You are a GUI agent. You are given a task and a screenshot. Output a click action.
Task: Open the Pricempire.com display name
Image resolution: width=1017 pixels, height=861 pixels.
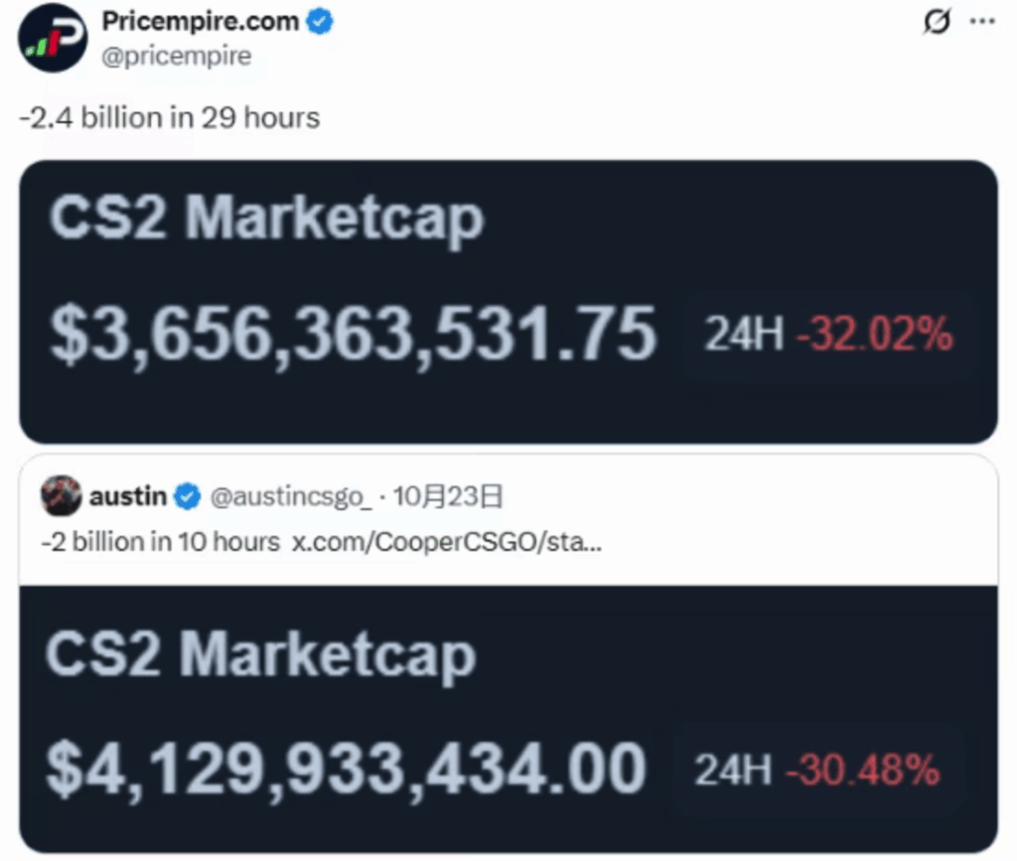201,22
